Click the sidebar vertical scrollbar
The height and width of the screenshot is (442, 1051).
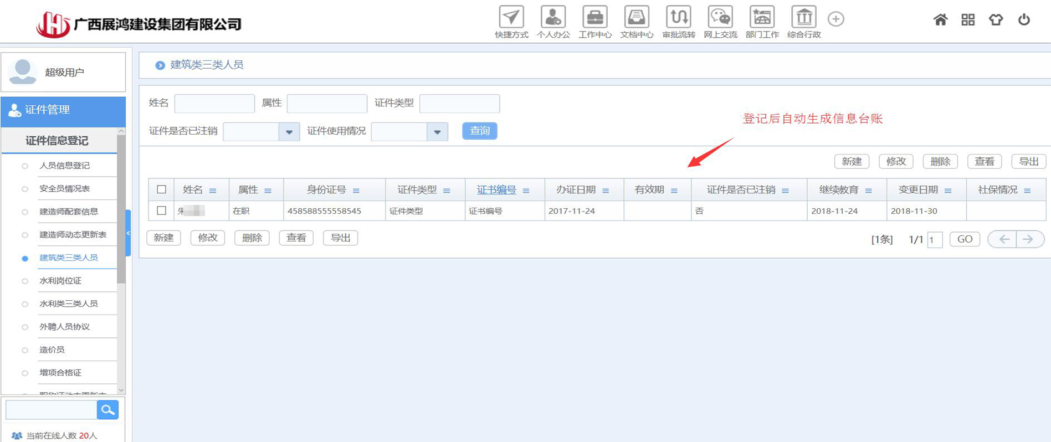point(121,222)
